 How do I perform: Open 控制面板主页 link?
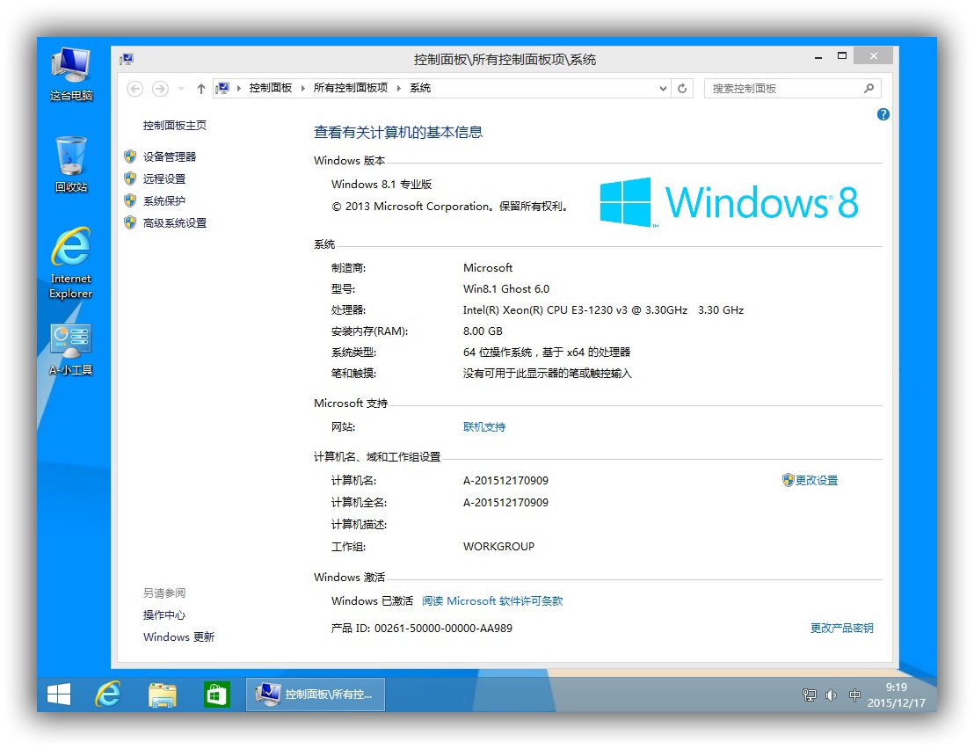(175, 126)
